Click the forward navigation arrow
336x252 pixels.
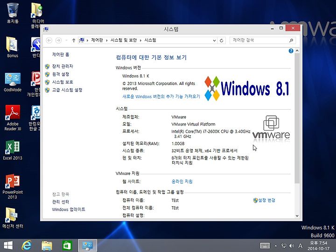[58, 40]
